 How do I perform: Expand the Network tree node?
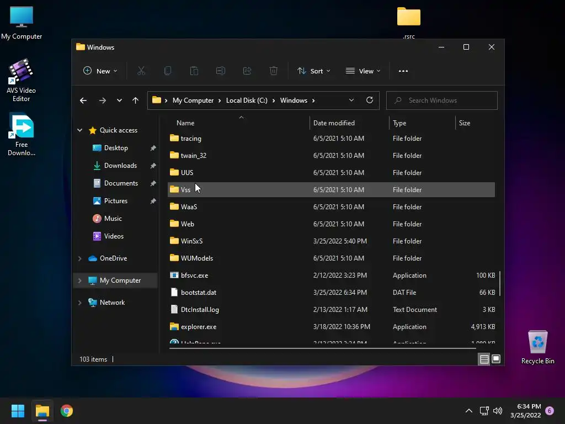[79, 303]
